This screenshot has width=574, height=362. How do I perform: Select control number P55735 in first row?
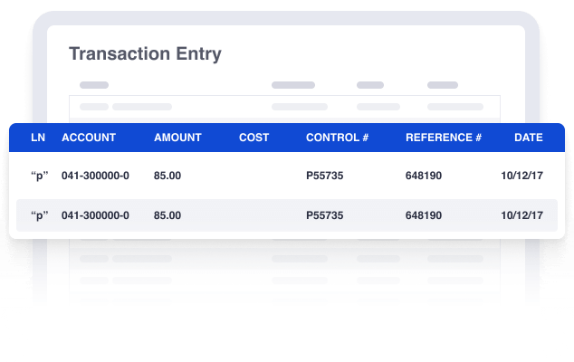coord(325,176)
